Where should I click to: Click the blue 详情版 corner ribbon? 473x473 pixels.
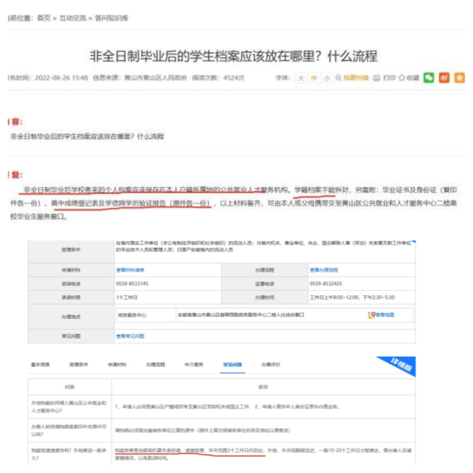[401, 366]
